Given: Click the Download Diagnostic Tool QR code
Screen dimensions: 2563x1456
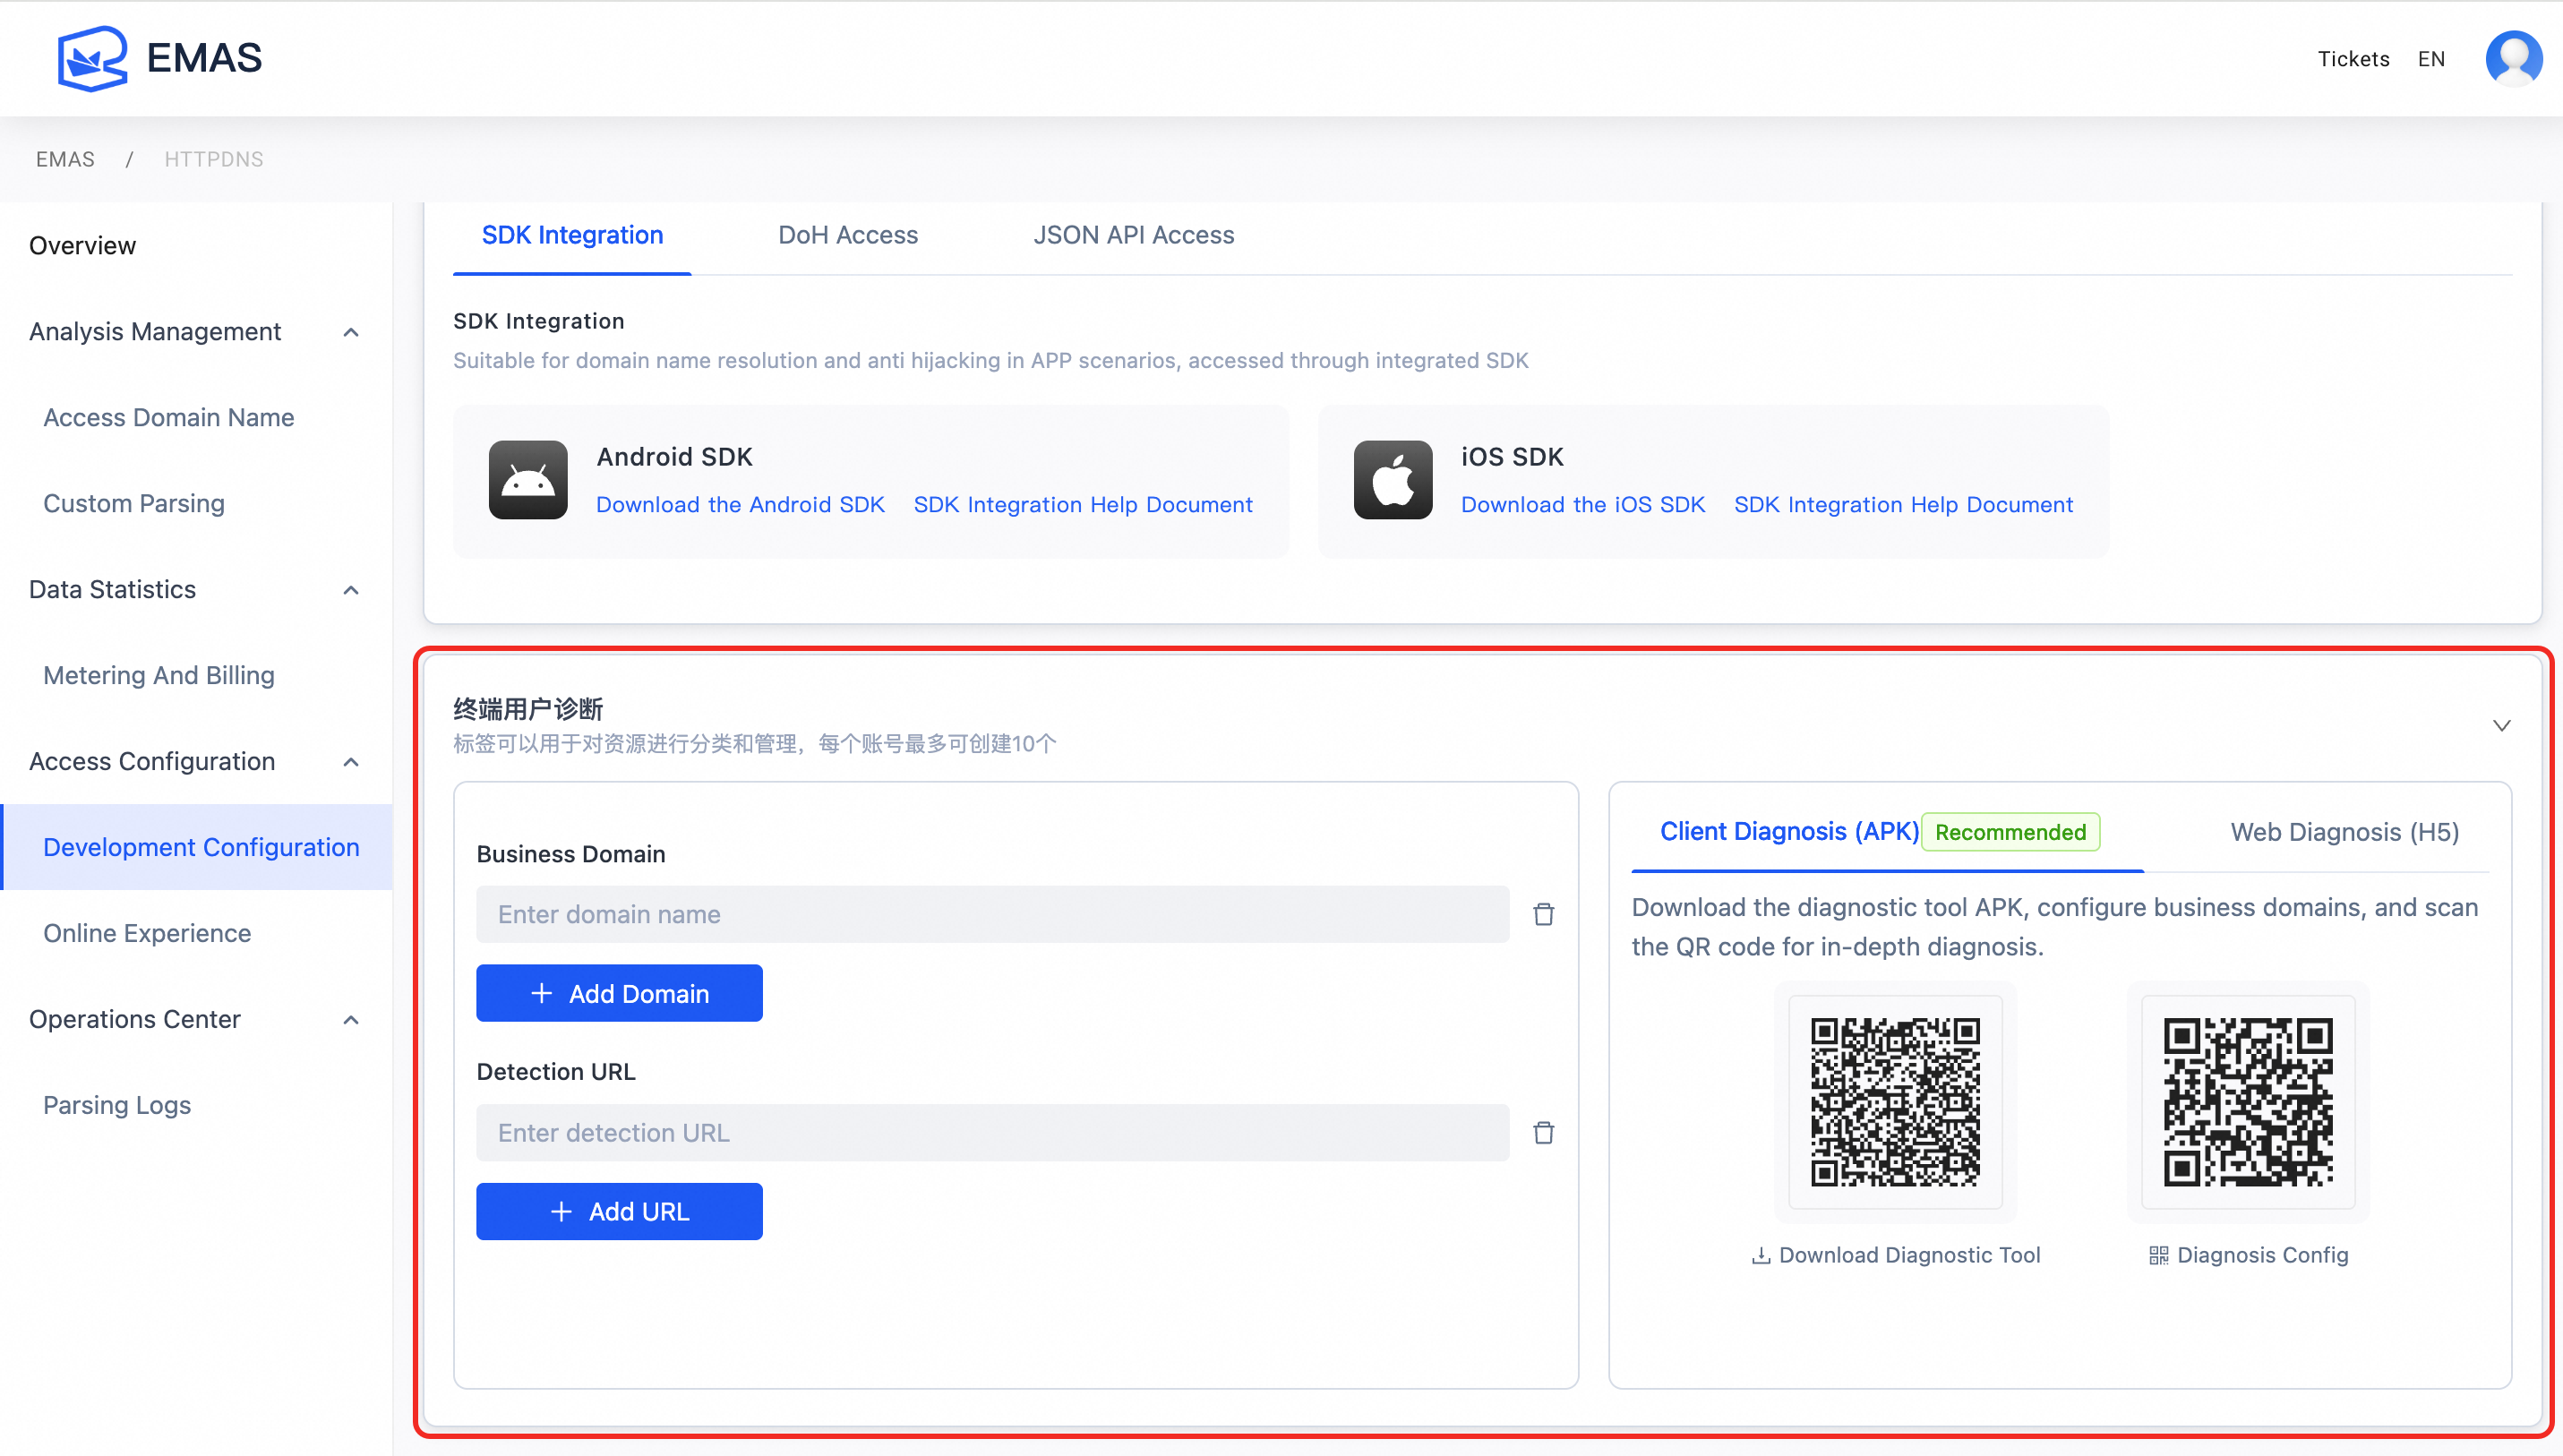Looking at the screenshot, I should (x=1895, y=1102).
